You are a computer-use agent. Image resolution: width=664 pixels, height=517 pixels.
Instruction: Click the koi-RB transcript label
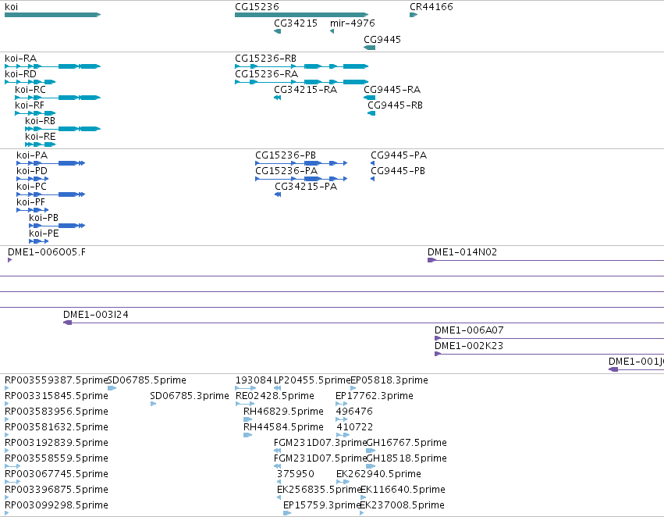click(41, 121)
